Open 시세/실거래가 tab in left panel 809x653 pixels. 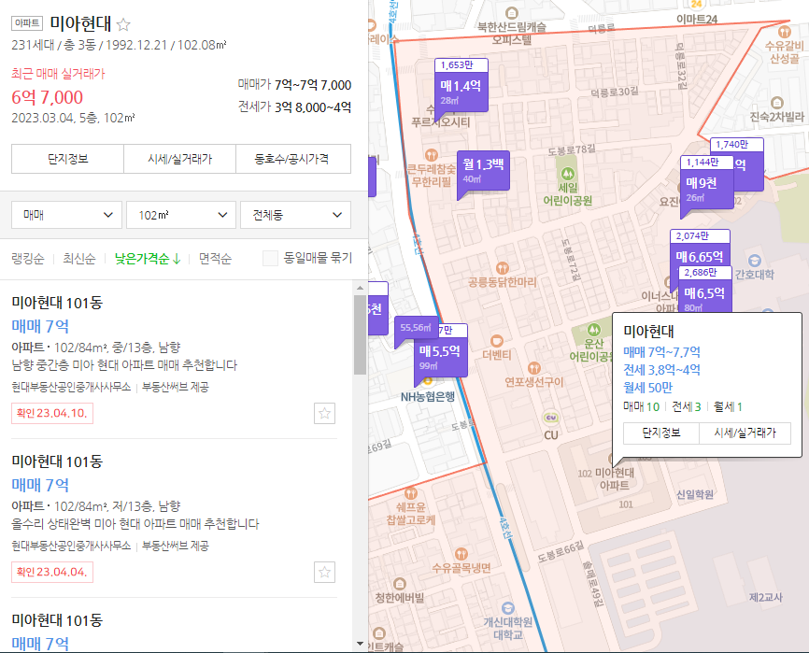coord(179,159)
